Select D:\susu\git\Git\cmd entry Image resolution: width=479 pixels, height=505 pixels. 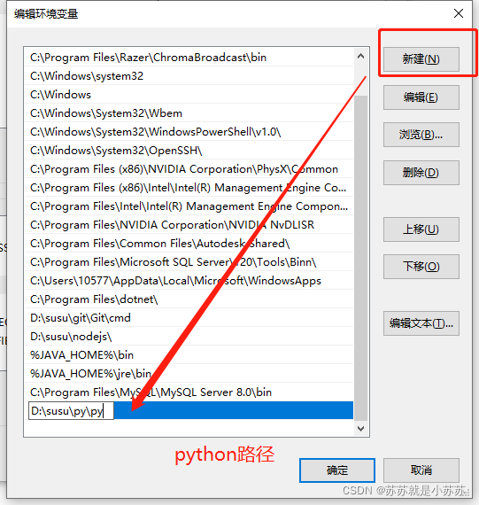pyautogui.click(x=189, y=318)
